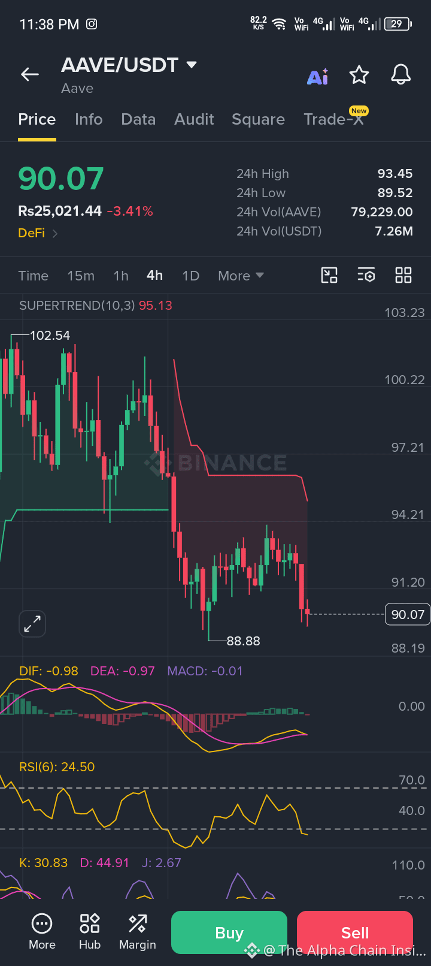The width and height of the screenshot is (431, 966).
Task: Tap the -3.41% change value
Action: pos(130,211)
